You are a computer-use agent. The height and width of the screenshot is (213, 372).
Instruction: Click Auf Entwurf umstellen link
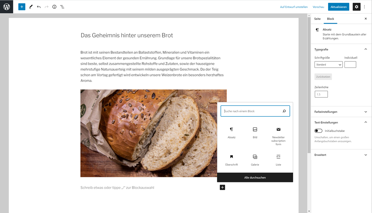pos(294,7)
